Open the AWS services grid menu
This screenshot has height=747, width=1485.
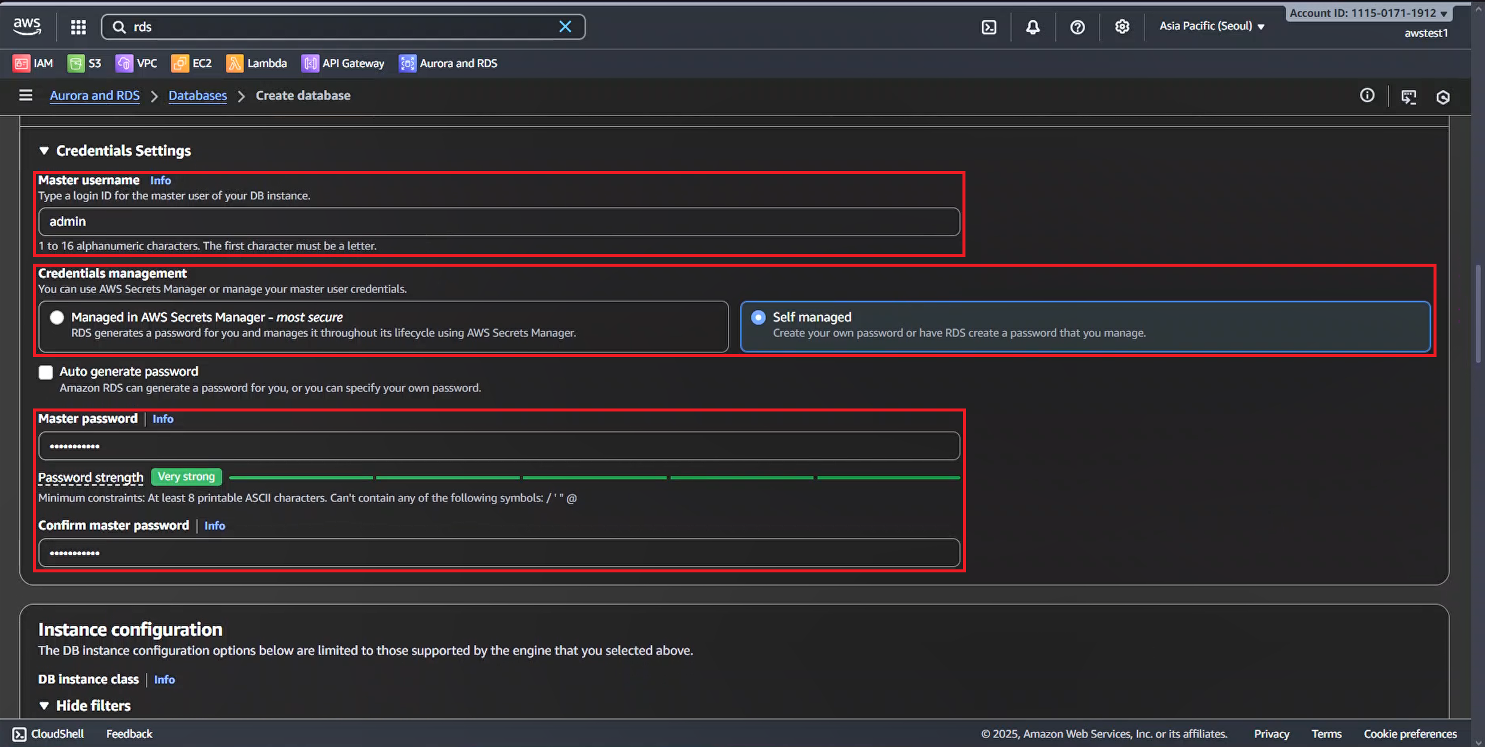tap(78, 27)
